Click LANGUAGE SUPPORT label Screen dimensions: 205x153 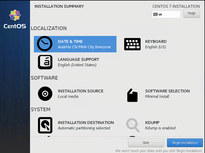[x=79, y=60]
